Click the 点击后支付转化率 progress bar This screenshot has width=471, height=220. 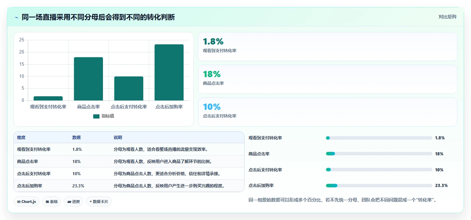(379, 170)
